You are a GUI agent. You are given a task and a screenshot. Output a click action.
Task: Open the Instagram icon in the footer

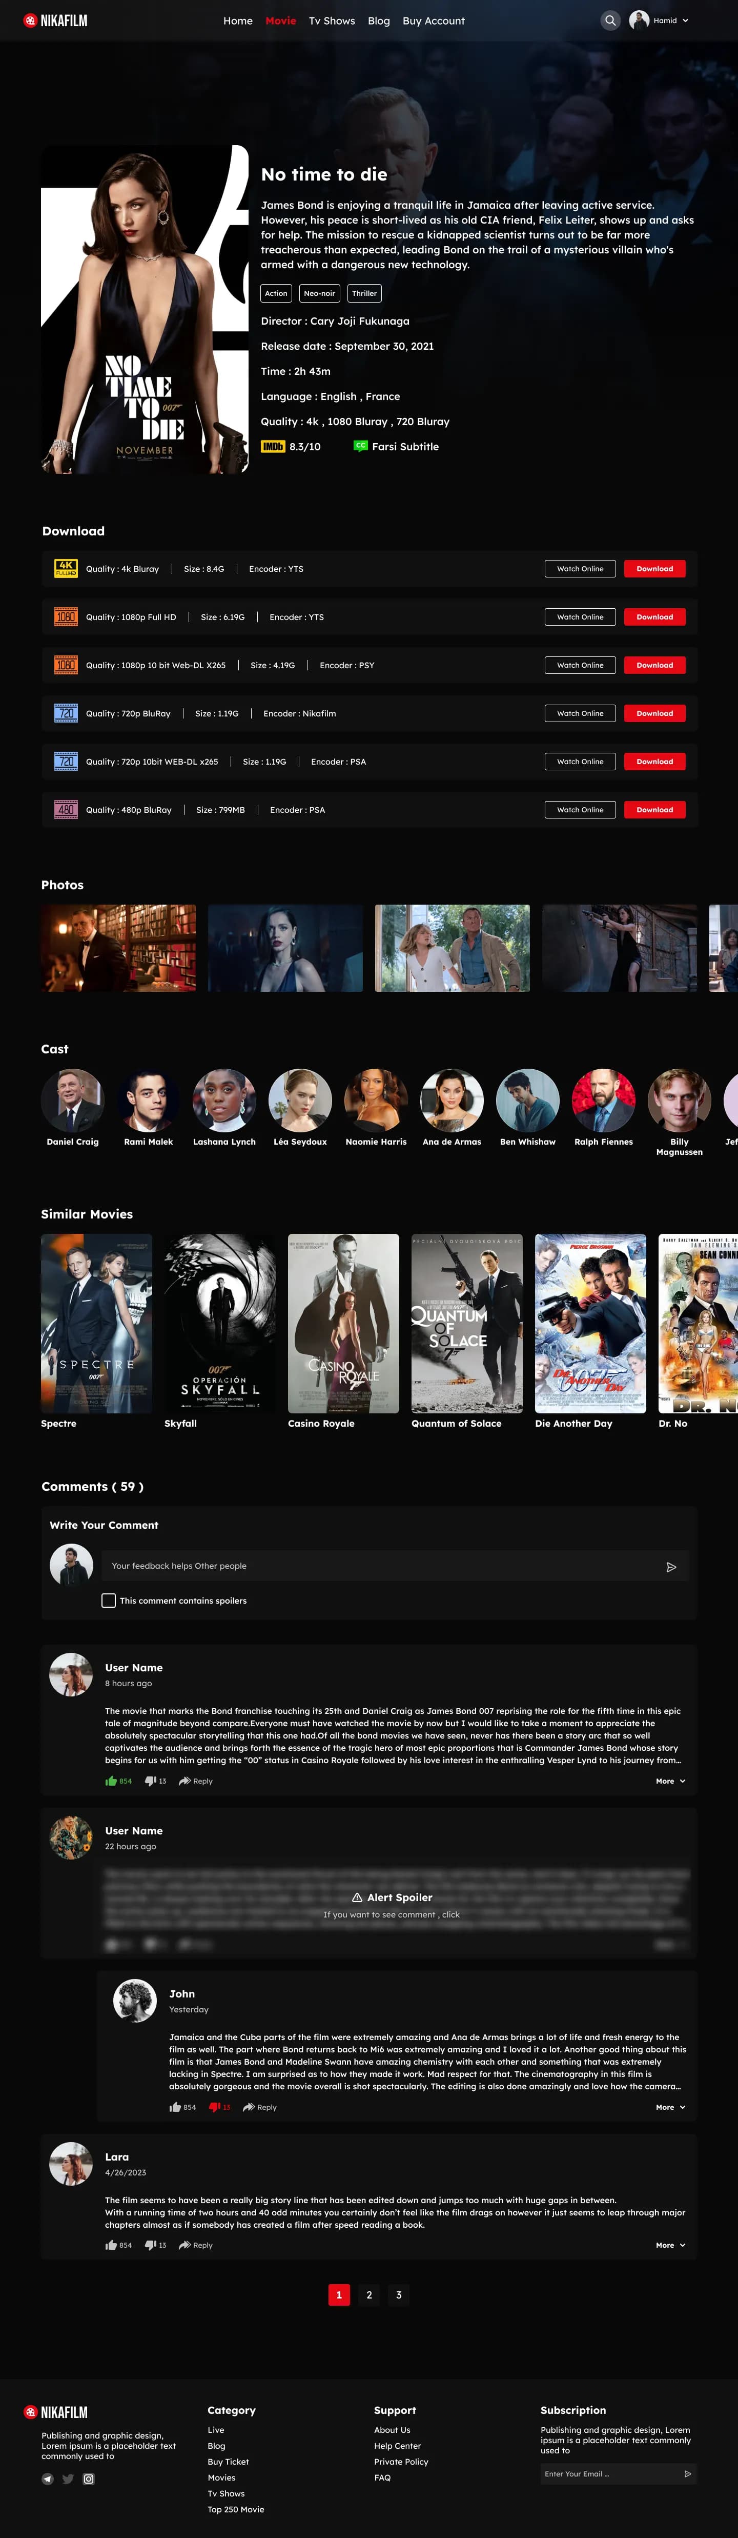89,2479
